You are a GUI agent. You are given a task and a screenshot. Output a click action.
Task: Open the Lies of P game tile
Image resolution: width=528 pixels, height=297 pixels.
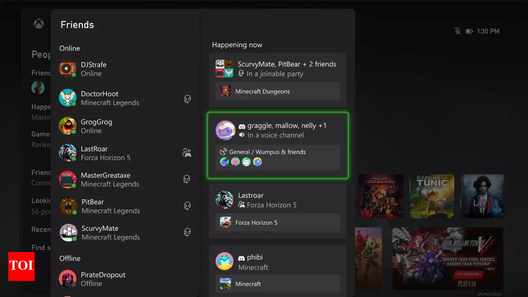tap(482, 196)
